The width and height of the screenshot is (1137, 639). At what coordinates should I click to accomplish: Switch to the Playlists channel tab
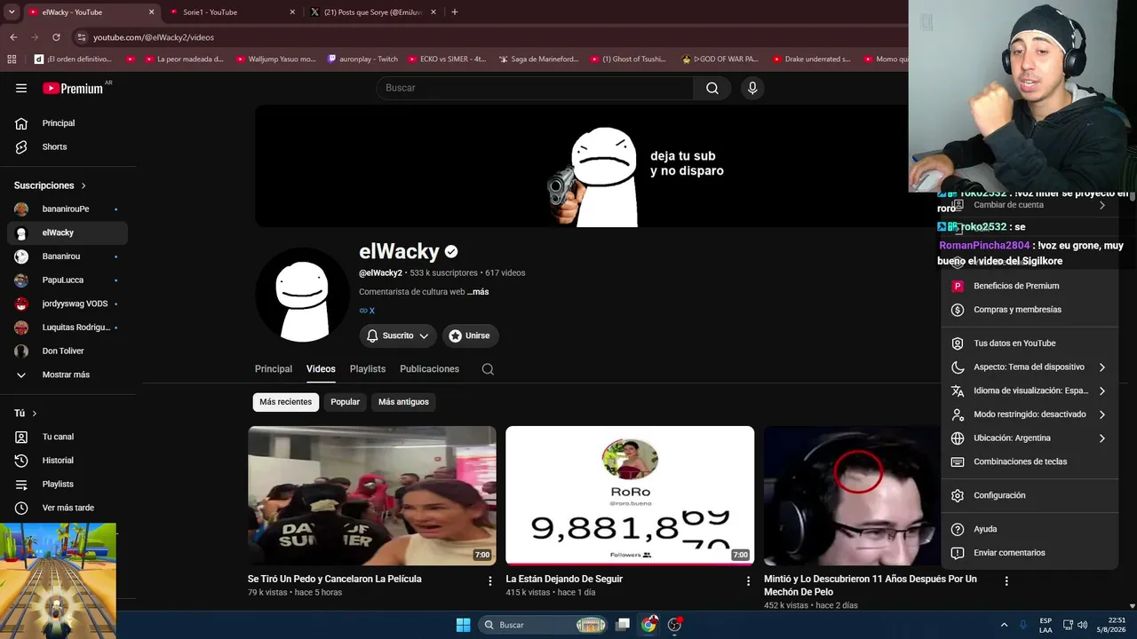pos(368,369)
